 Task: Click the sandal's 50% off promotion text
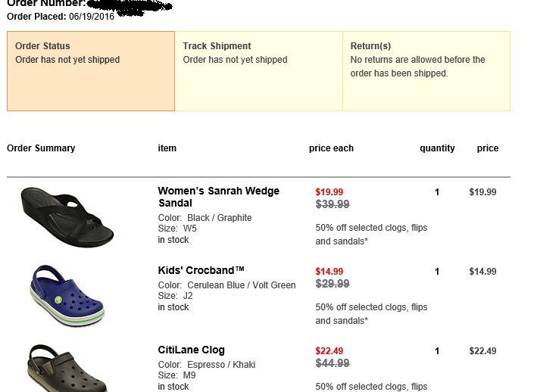point(371,235)
